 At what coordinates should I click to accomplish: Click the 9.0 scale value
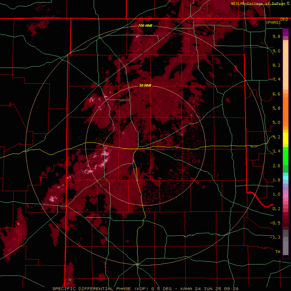(276, 51)
